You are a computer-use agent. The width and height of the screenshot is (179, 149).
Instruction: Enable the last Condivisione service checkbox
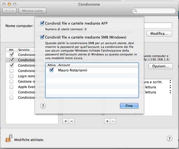pos(12,98)
